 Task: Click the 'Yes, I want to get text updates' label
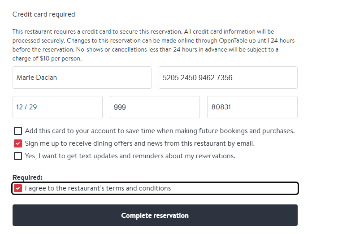click(x=130, y=156)
